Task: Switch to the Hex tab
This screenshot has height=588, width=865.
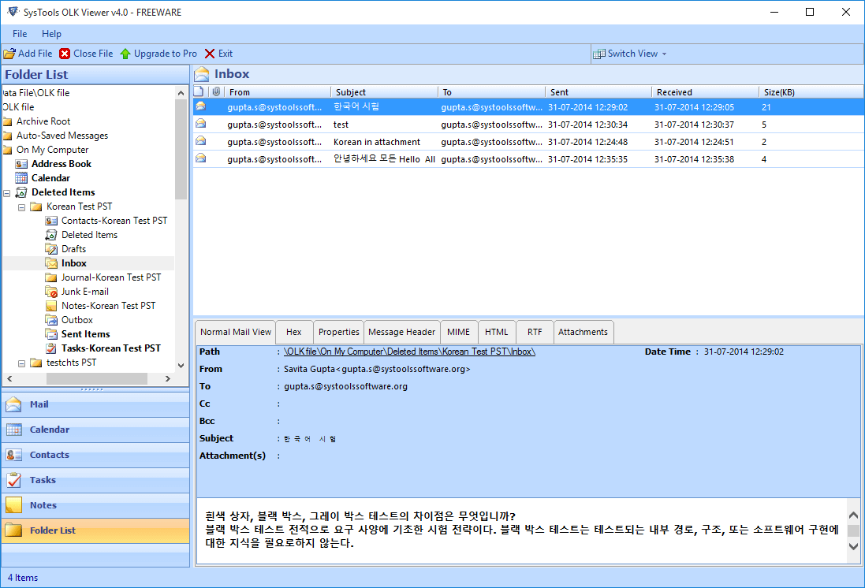Action: pyautogui.click(x=294, y=332)
